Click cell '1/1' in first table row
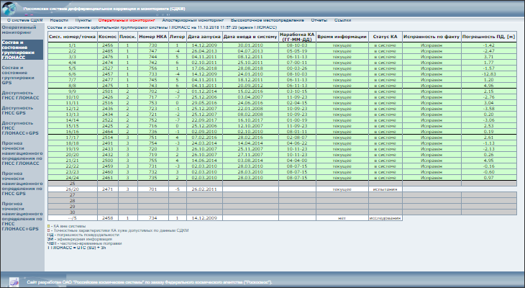Image resolution: width=525 pixels, height=288 pixels. click(x=73, y=45)
